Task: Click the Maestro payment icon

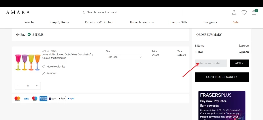Action: click(35, 99)
